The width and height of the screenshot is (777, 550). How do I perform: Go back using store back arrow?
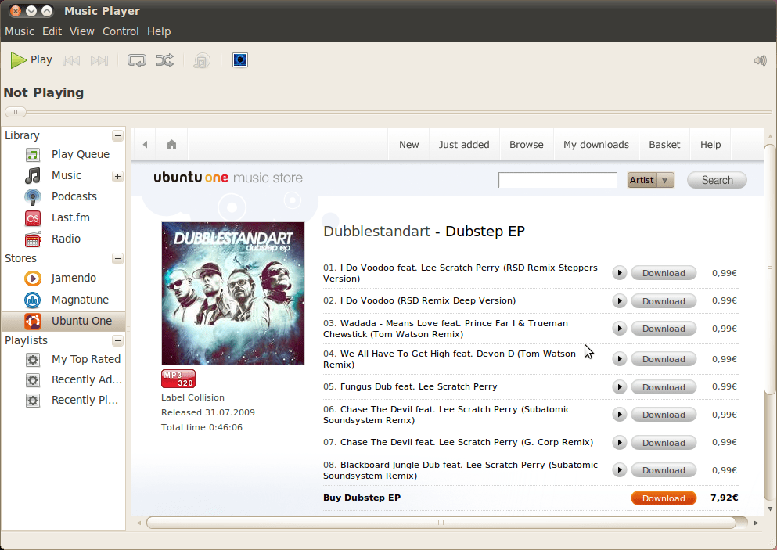[x=146, y=145]
